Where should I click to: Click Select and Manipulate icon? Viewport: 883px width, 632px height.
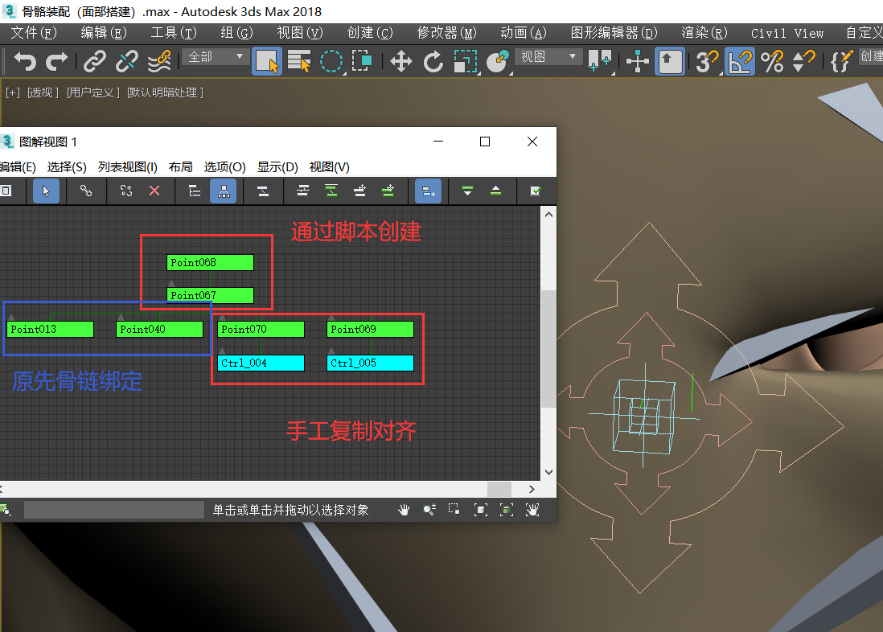click(638, 61)
